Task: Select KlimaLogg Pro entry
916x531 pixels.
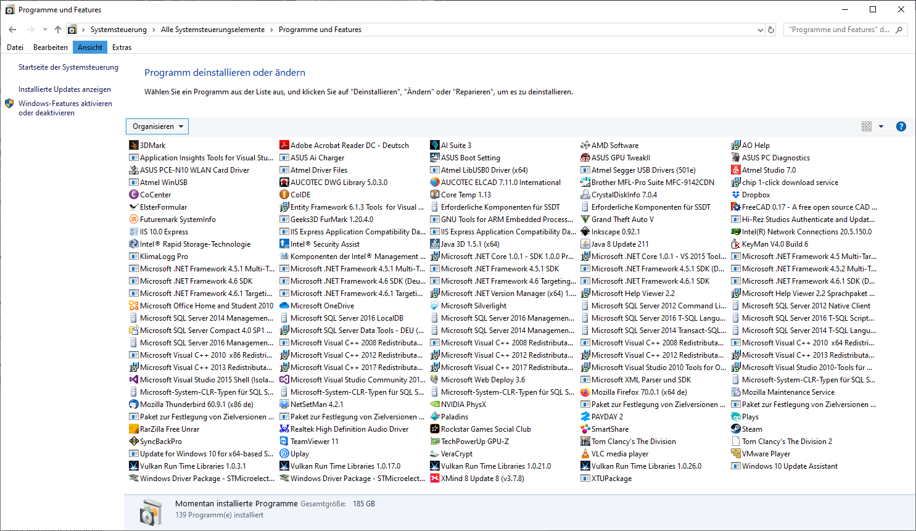Action: 159,257
